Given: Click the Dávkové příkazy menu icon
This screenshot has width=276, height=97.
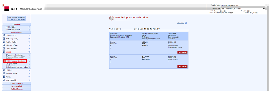Looking at the screenshot, I should pyautogui.click(x=4, y=45).
